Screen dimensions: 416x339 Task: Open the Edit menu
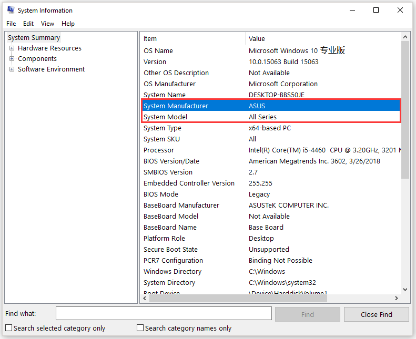click(x=28, y=24)
